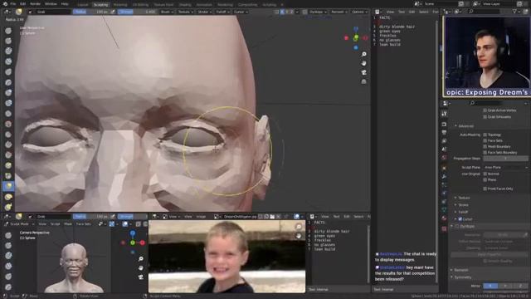
Task: Switch to the Layout workspace tab
Action: click(83, 5)
